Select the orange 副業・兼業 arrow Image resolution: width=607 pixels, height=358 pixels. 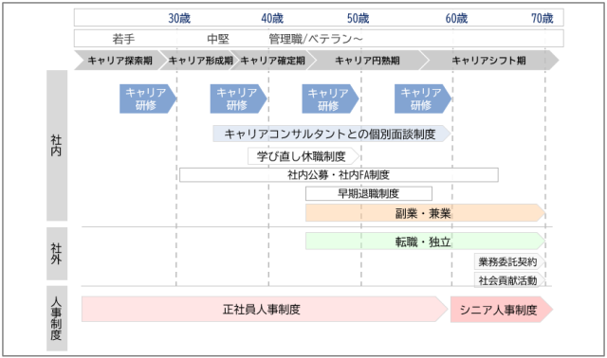tap(425, 213)
